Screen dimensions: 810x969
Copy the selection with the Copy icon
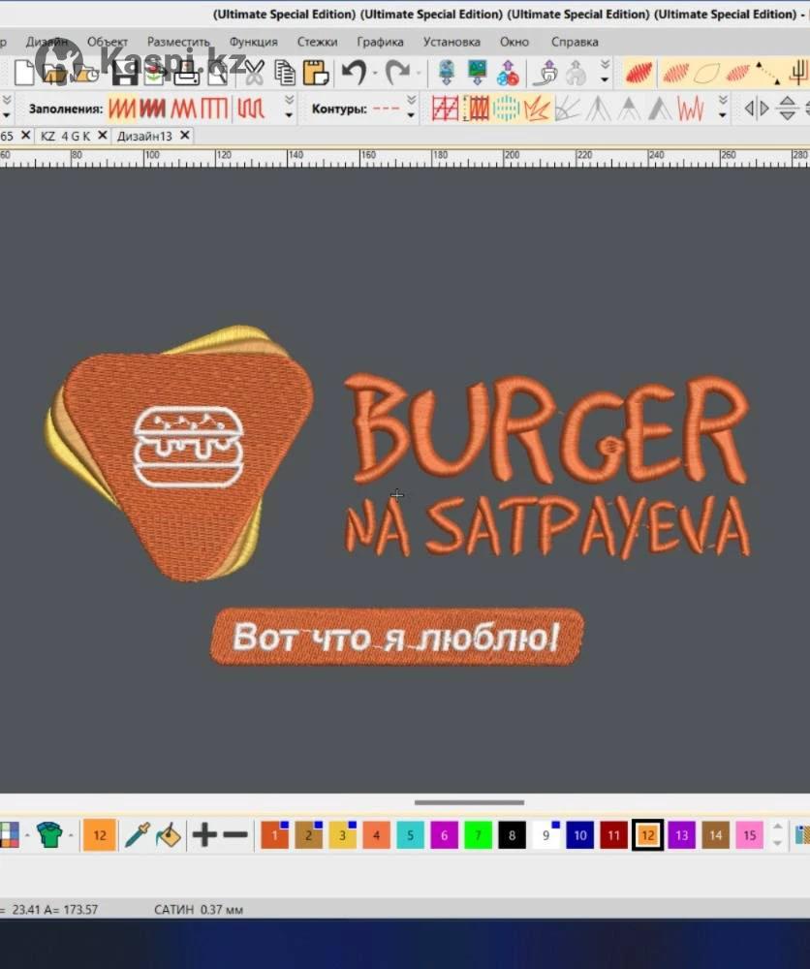coord(285,73)
